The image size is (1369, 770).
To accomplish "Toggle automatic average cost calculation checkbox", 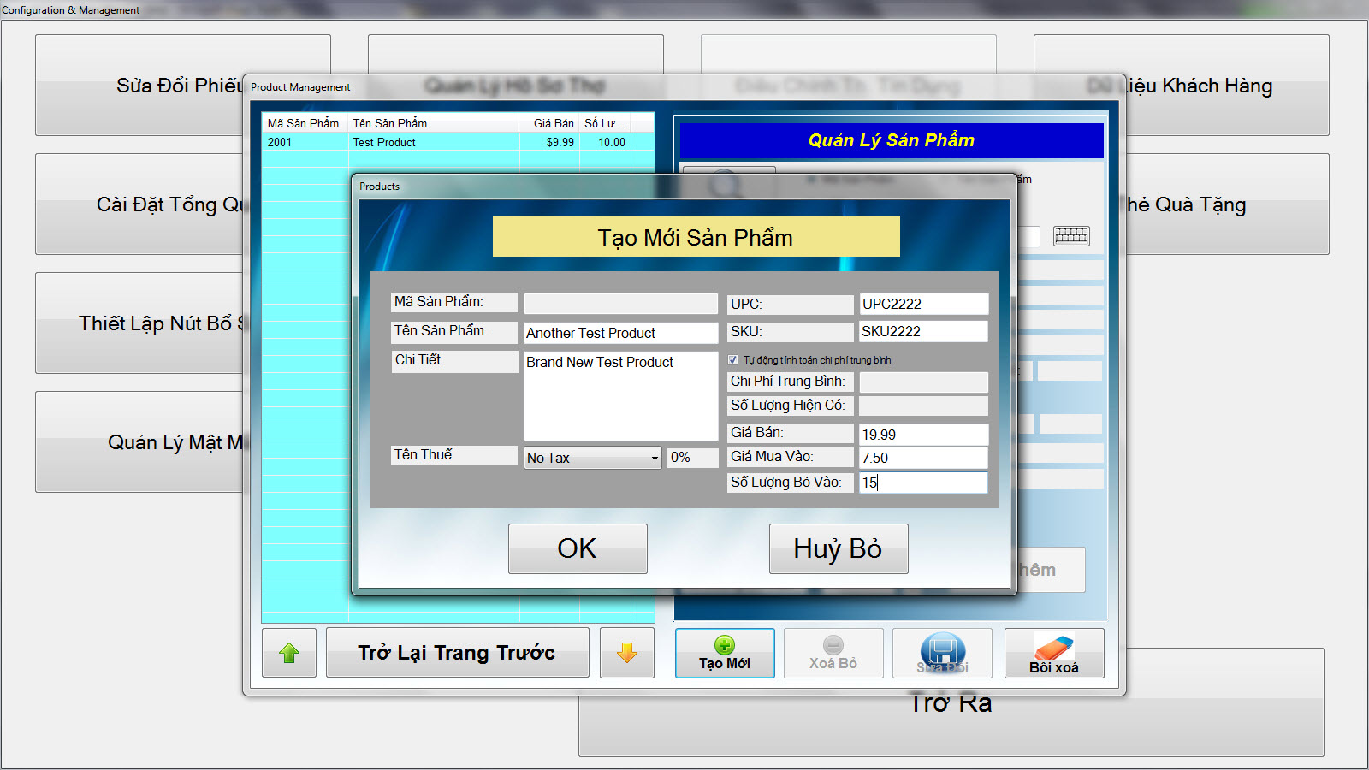I will point(733,360).
